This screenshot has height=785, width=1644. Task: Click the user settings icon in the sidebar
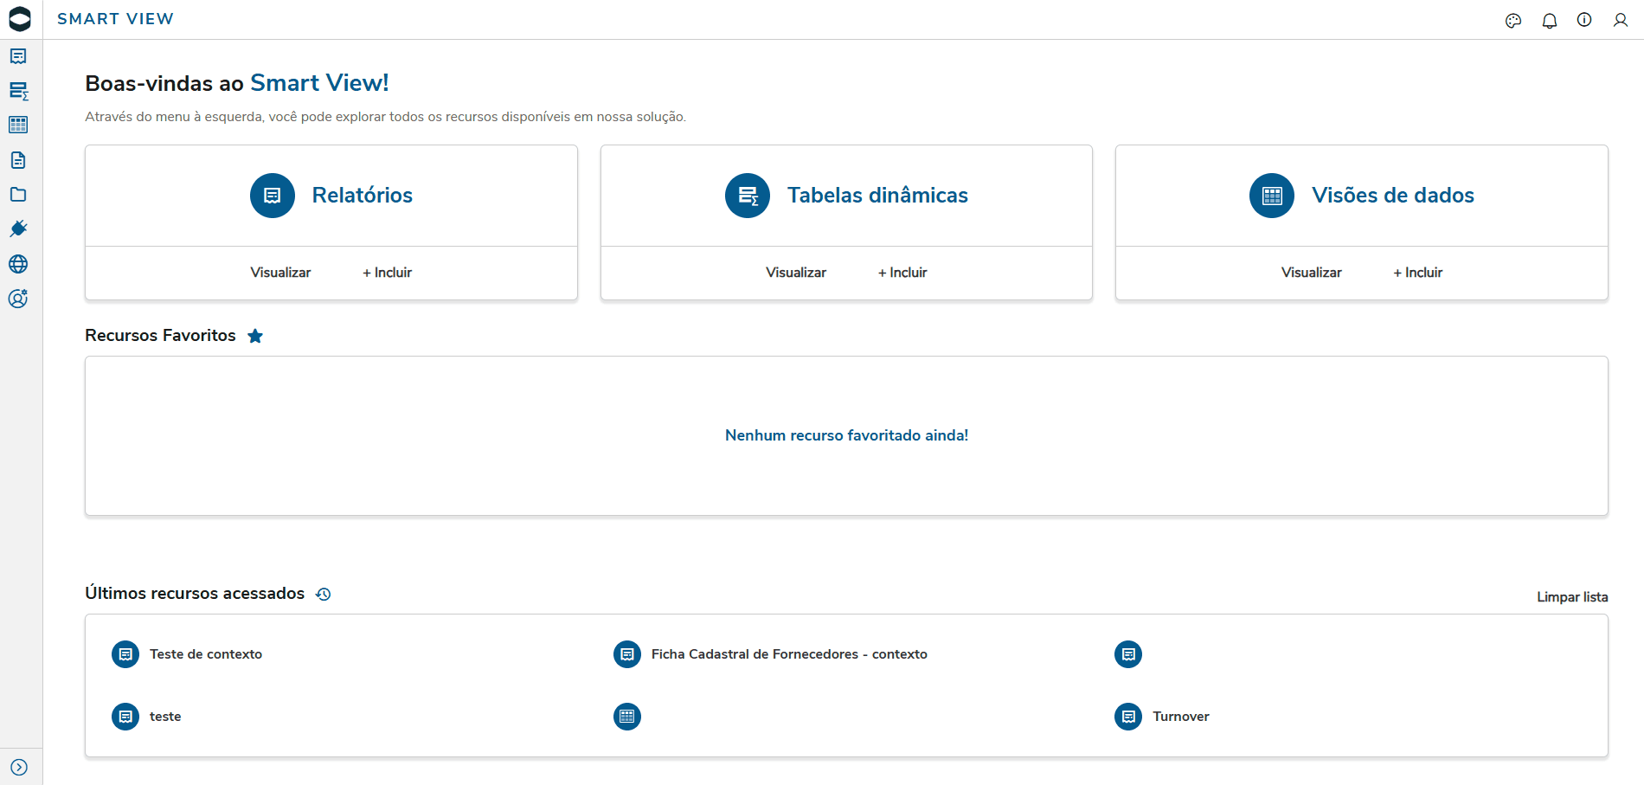[x=18, y=299]
